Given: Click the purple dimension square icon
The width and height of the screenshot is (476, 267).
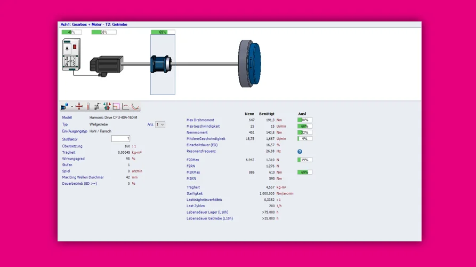Looking at the screenshot, I should click(116, 107).
